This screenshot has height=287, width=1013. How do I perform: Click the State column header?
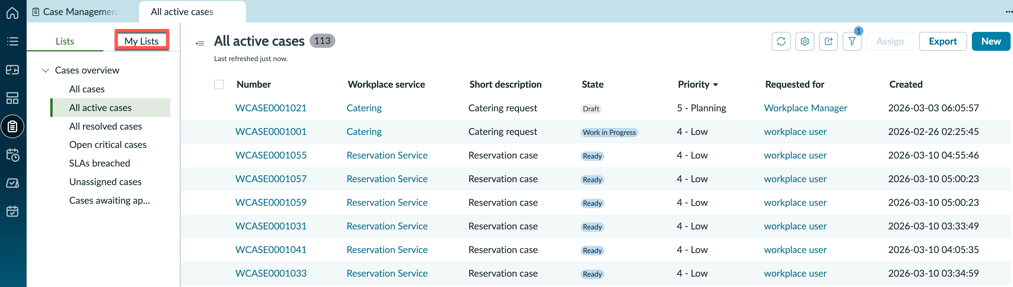point(593,84)
